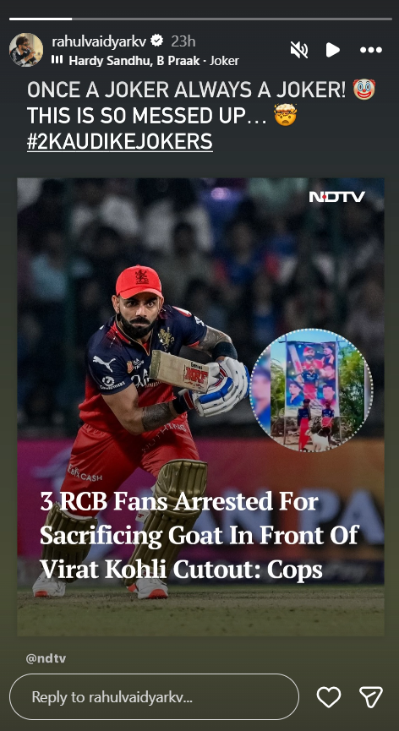Click the music bars icon beside song title
The height and width of the screenshot is (731, 399).
[x=57, y=60]
